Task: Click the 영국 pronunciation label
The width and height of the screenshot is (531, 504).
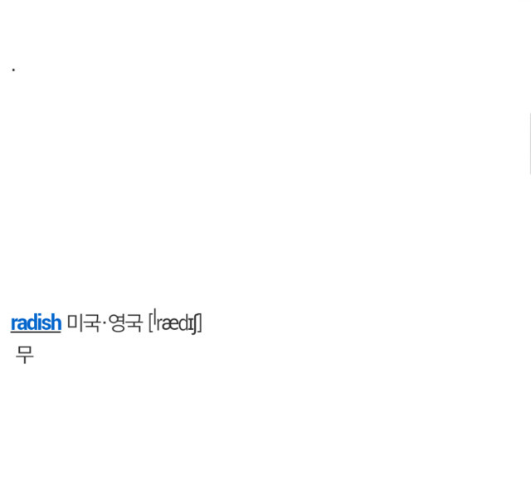Action: click(x=125, y=322)
